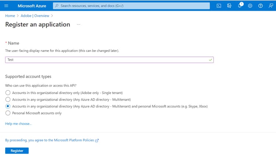Image resolution: width=276 pixels, height=155 pixels.
Task: Open the ellipsis menu beside page title
Action: (x=78, y=25)
